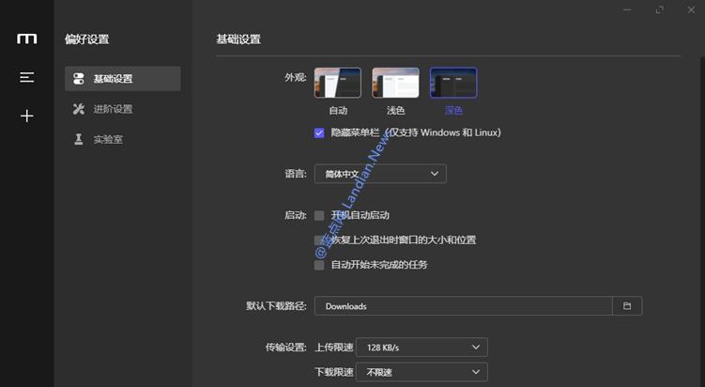The height and width of the screenshot is (387, 705).
Task: Click the 偏好设置 heading
Action: (x=86, y=39)
